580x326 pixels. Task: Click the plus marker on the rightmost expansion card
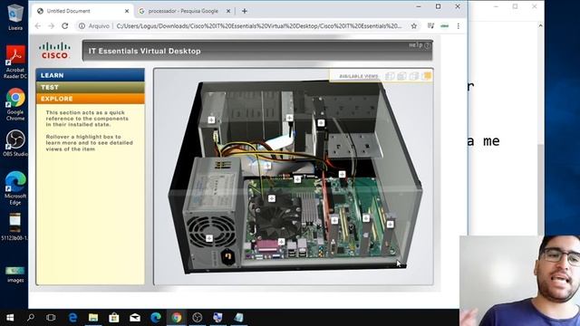(390, 225)
